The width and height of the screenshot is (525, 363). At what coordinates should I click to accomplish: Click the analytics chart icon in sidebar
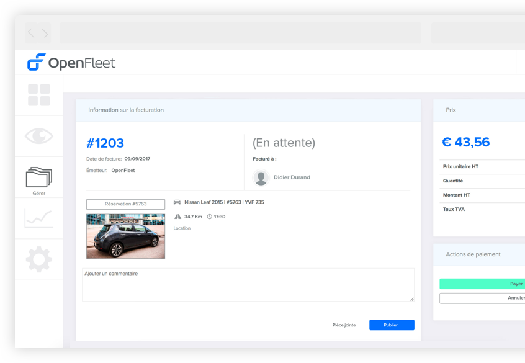tap(38, 218)
